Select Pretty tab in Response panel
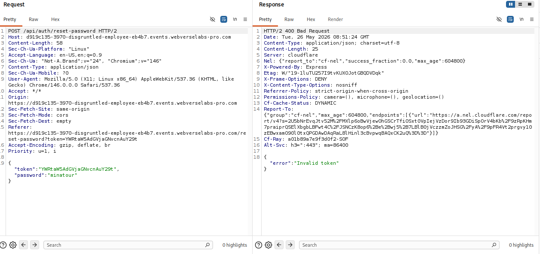 coord(265,19)
